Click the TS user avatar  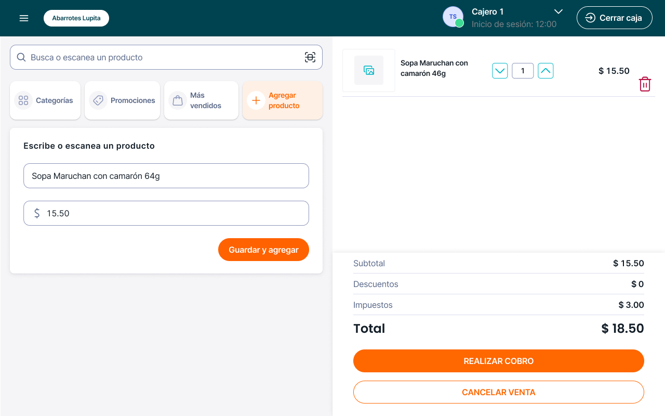click(453, 17)
